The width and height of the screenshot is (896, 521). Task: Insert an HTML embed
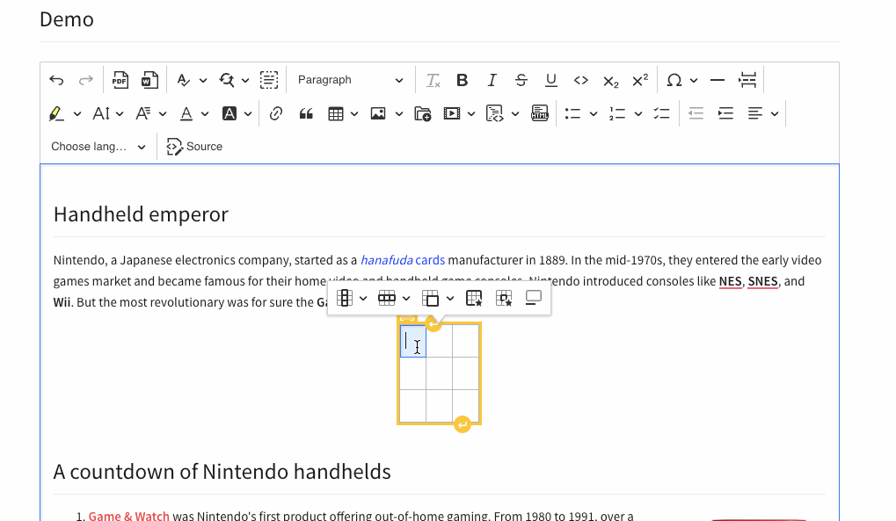pos(539,113)
